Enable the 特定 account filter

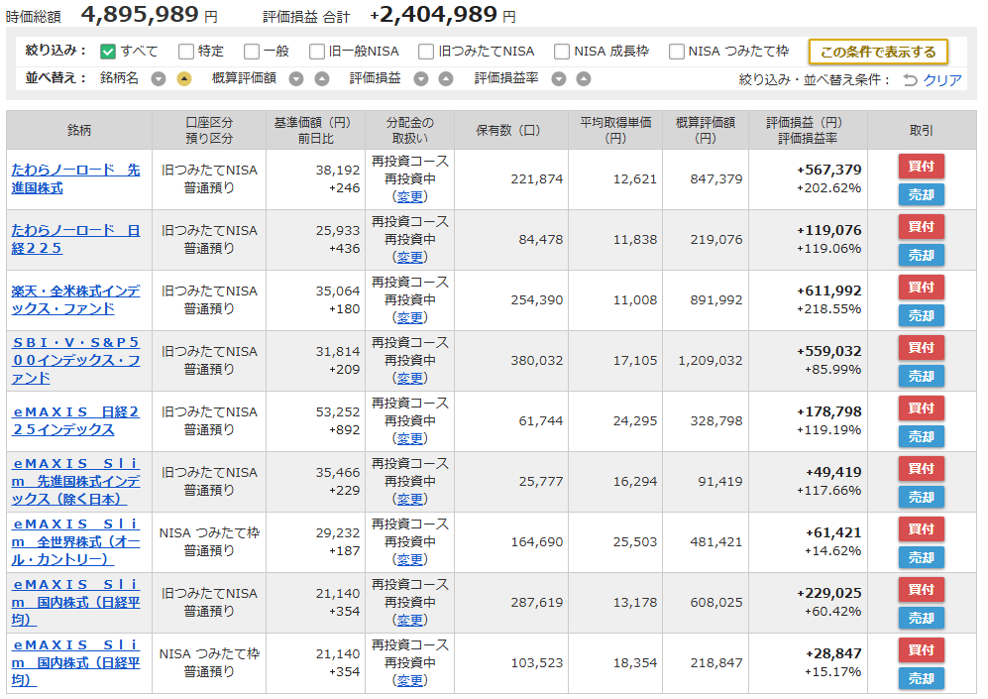click(186, 52)
